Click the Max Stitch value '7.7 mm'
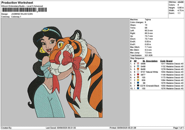This screenshot has height=130, width=185. click(x=148, y=47)
